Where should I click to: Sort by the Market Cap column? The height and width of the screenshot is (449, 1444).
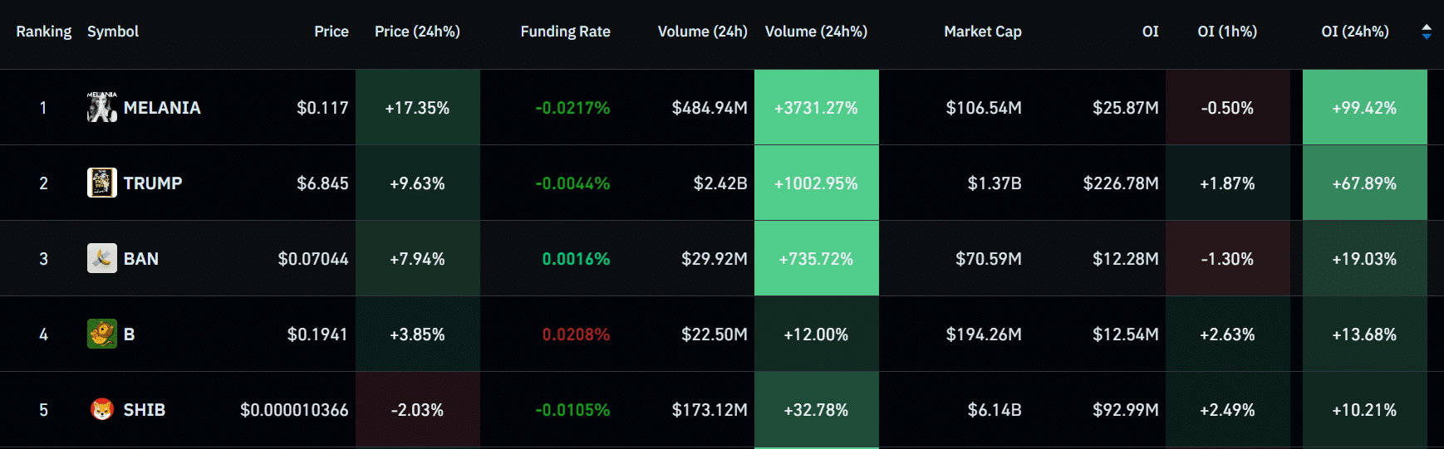pyautogui.click(x=982, y=32)
